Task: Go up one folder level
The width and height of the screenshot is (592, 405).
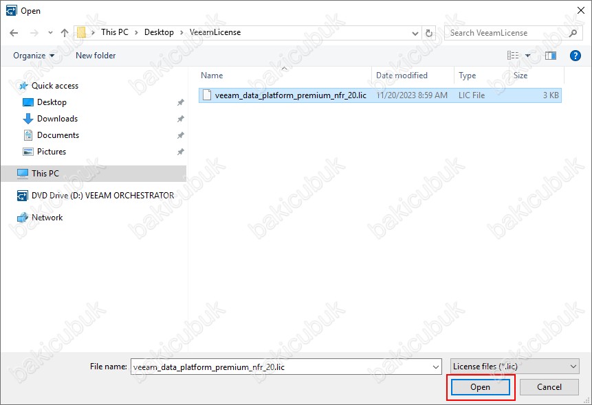Action: [x=65, y=33]
